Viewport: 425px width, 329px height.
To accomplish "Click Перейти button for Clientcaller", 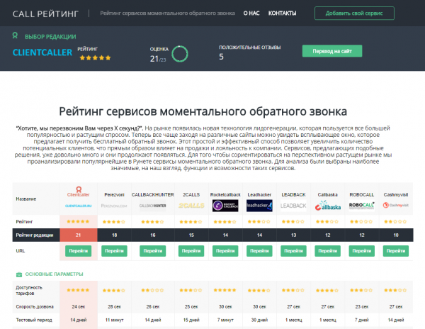I will tap(79, 251).
